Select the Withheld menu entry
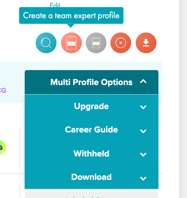The width and height of the screenshot is (187, 198). [x=92, y=154]
